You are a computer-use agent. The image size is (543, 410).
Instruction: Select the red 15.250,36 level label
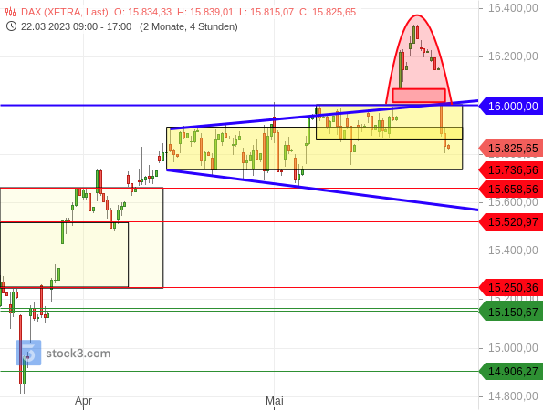click(511, 288)
